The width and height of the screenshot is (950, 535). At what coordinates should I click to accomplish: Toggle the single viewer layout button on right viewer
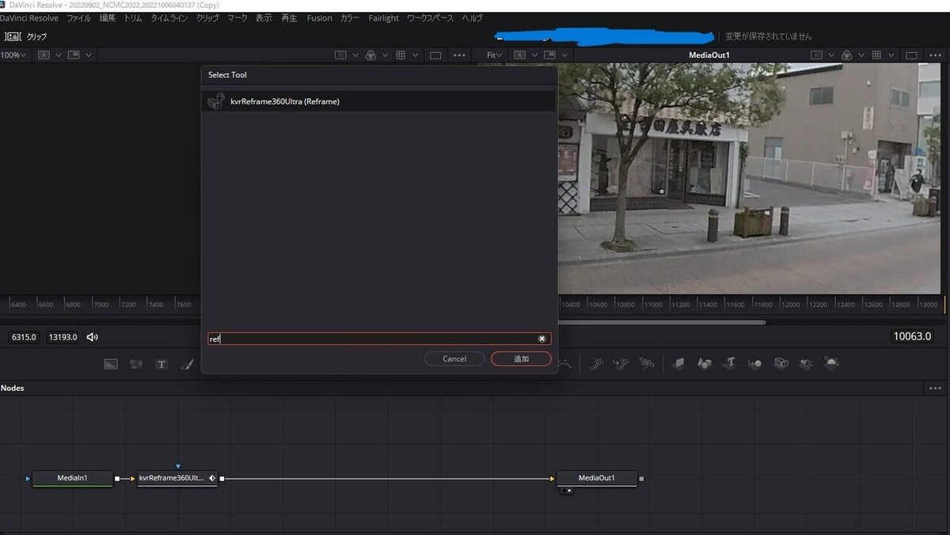911,55
